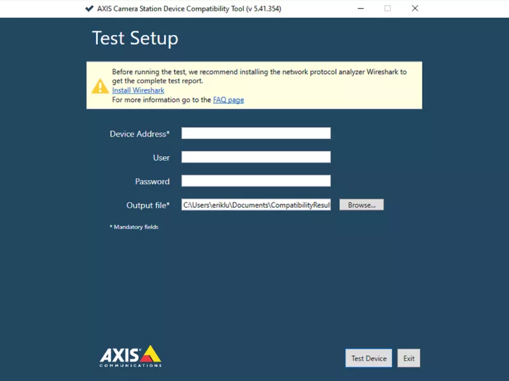Click the Password label
This screenshot has height=381, width=509.
pyautogui.click(x=153, y=181)
